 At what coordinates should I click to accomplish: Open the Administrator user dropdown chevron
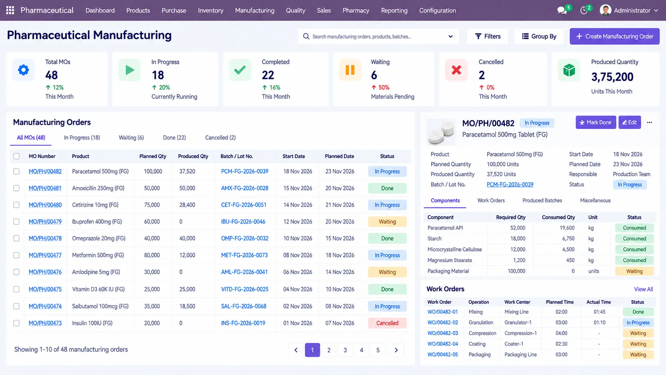coord(656,10)
